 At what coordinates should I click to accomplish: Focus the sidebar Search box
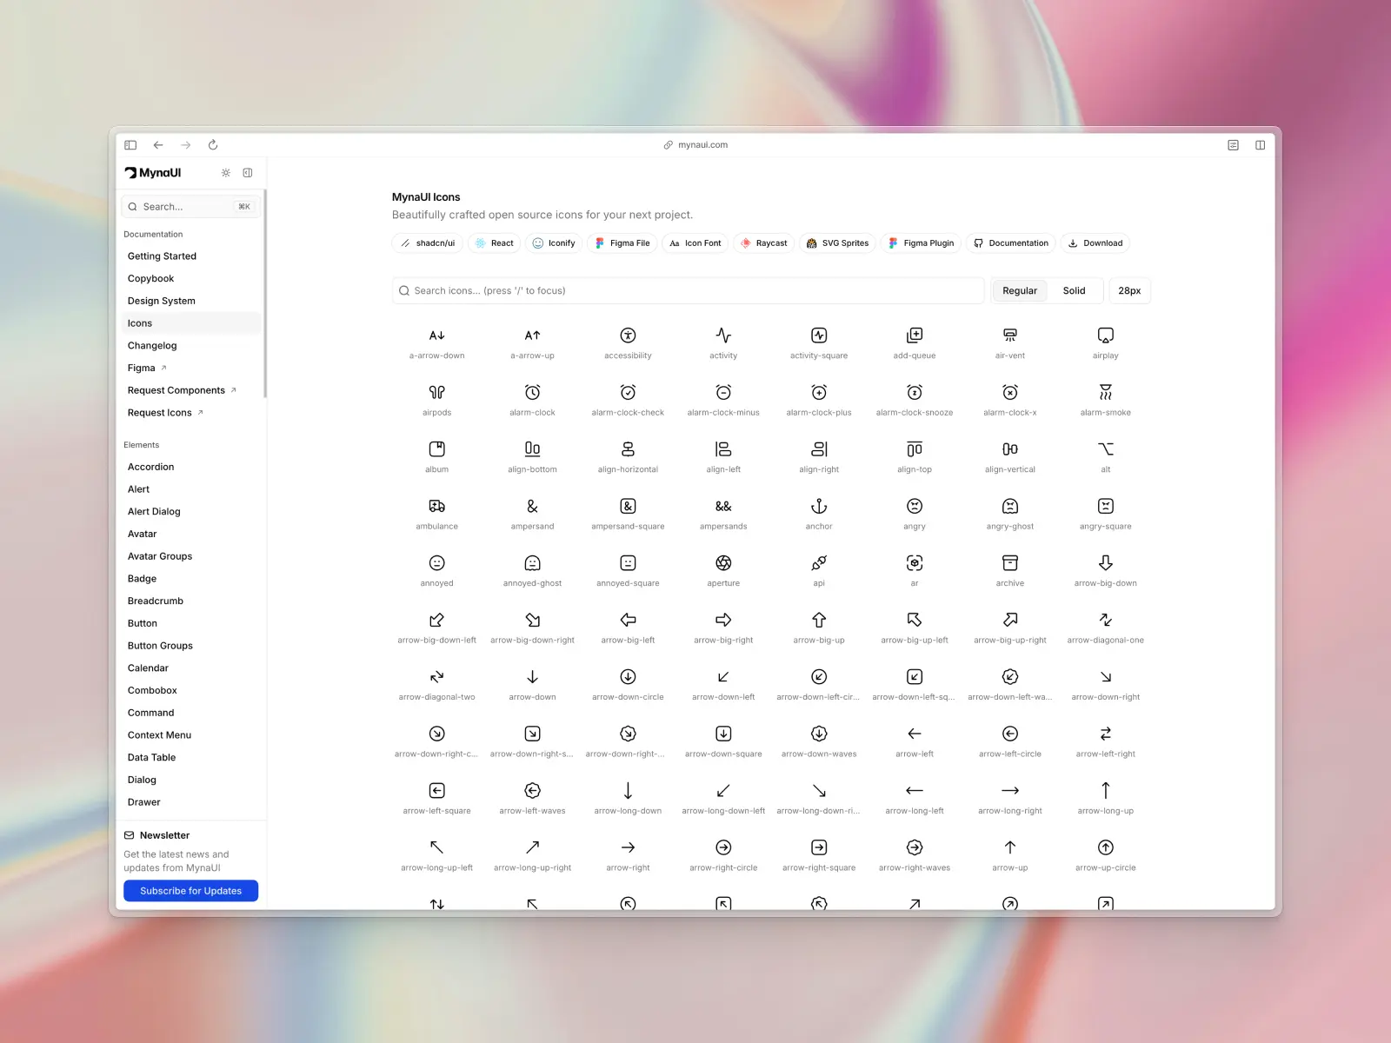pyautogui.click(x=190, y=207)
